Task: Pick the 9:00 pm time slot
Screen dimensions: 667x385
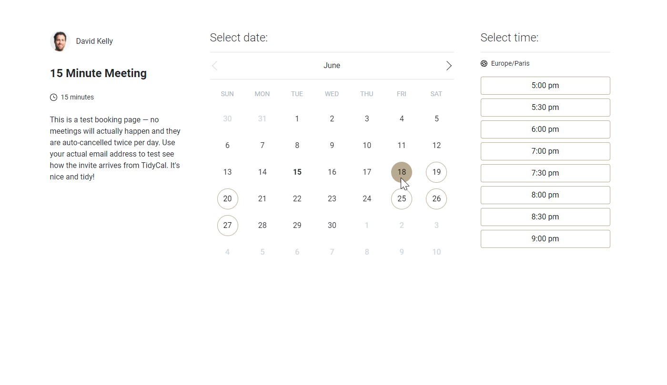Action: click(x=545, y=239)
